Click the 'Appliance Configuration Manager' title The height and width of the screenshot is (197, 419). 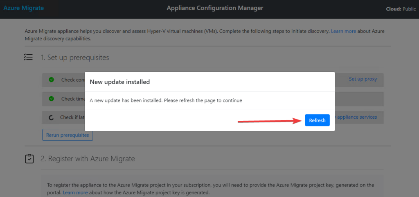[215, 8]
